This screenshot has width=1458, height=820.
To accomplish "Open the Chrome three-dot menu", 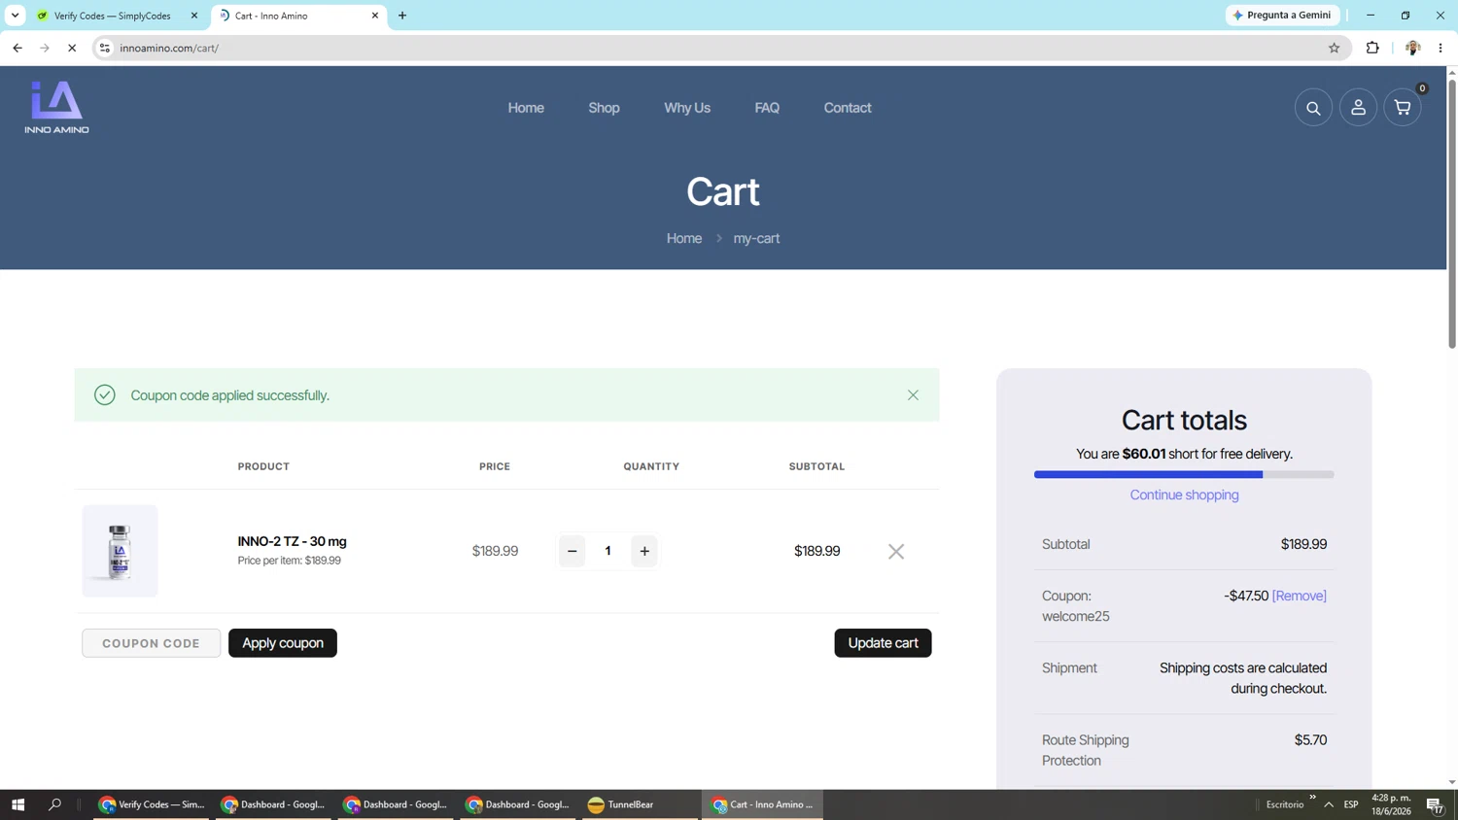I will click(1441, 48).
